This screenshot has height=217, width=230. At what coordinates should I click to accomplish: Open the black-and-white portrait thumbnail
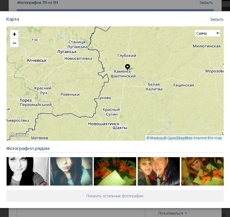(28, 171)
